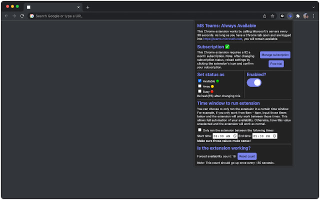The width and height of the screenshot is (320, 200).
Task: Open the tab search dropdown arrow
Action: click(313, 7)
